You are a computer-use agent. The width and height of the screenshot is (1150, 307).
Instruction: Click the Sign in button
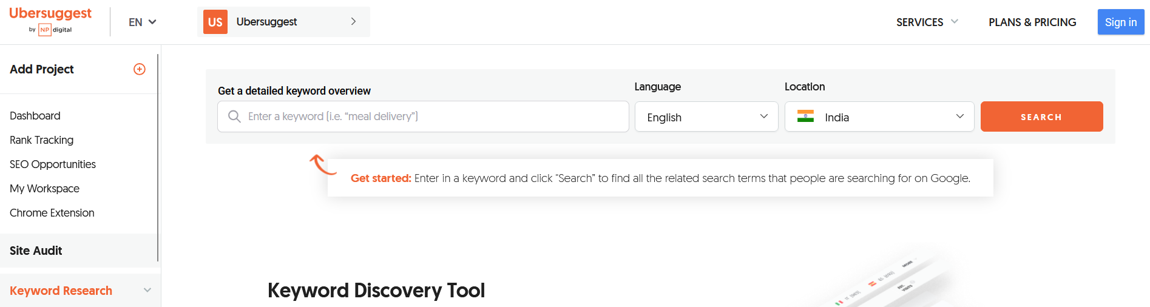point(1120,22)
